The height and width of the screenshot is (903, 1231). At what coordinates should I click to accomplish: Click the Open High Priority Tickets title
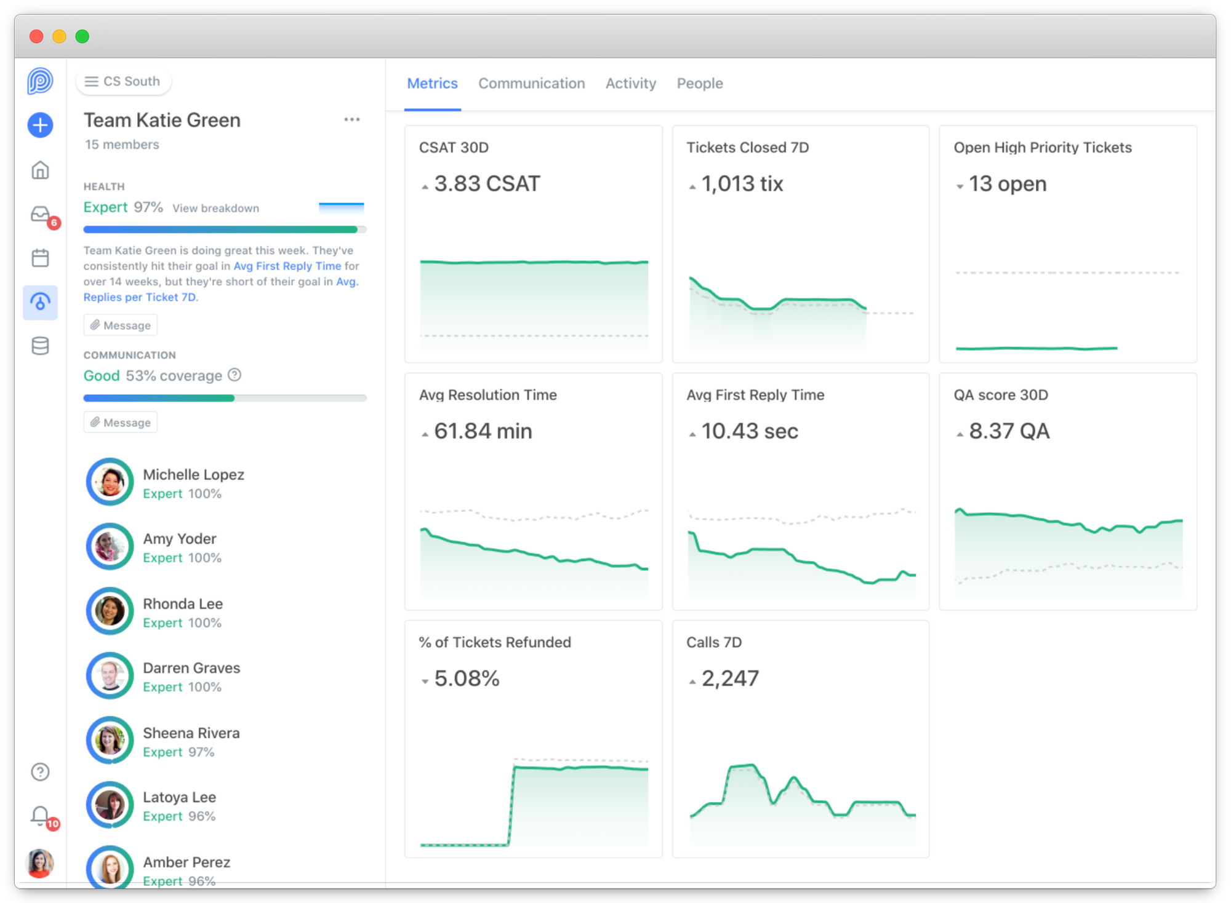click(1043, 148)
